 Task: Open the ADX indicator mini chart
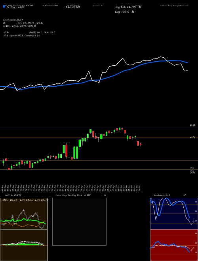click(x=24, y=214)
